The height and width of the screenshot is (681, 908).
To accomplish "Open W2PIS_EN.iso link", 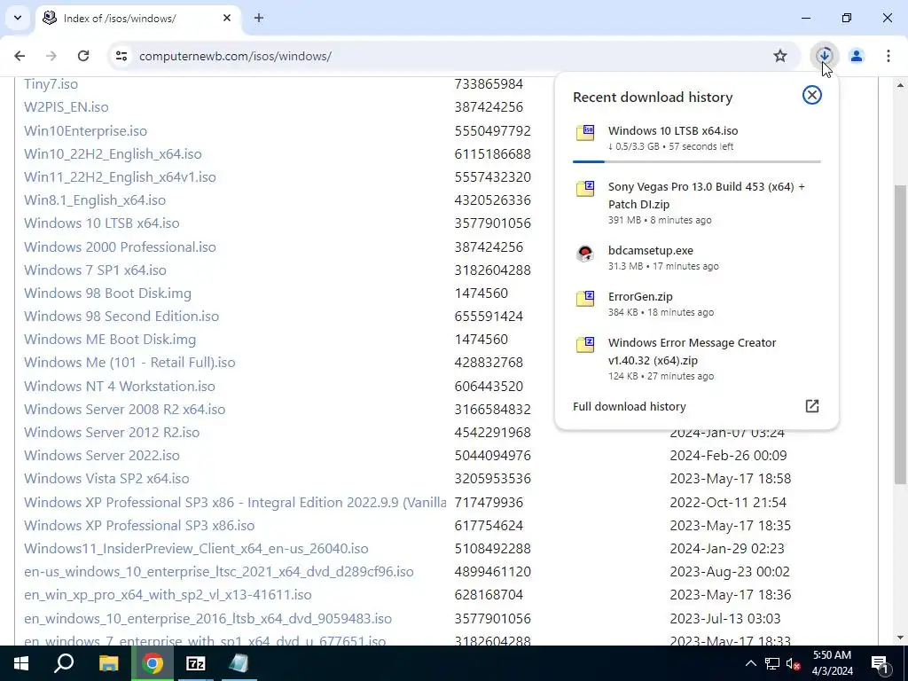I will tap(66, 107).
